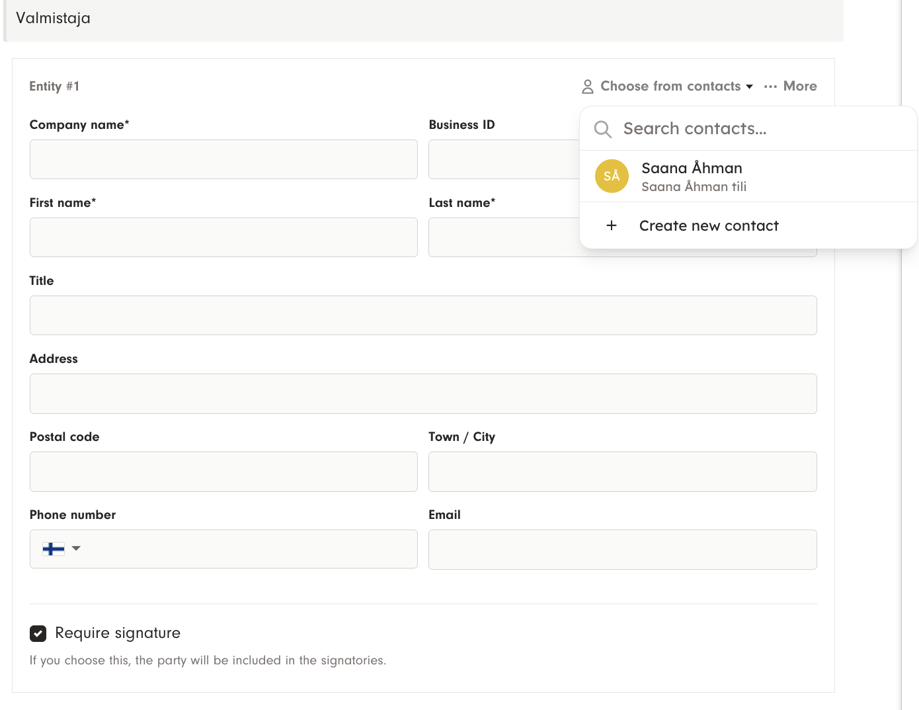Click the First name text box
Screen dimensions: 919x710
click(x=223, y=237)
